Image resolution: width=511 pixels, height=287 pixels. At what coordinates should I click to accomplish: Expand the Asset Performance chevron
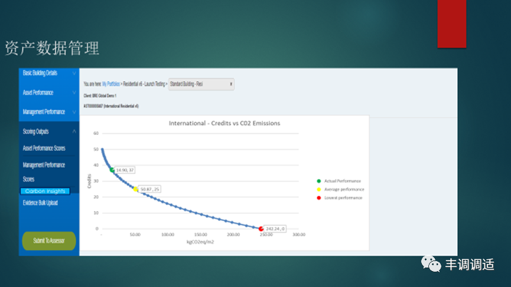[73, 93]
